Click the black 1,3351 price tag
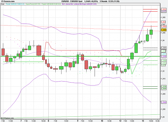 pyautogui.click(x=164, y=48)
